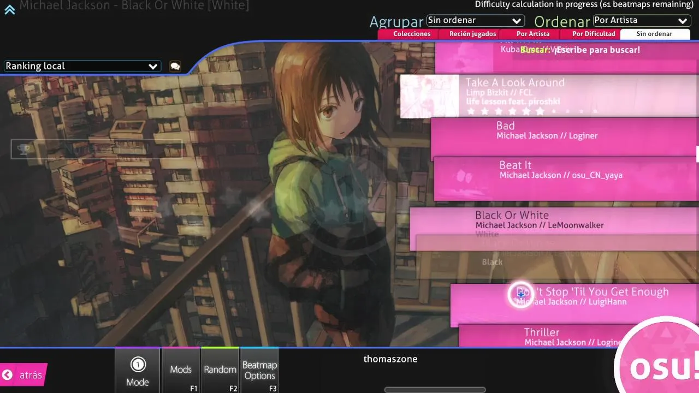Click the thomaszone username
The width and height of the screenshot is (699, 393).
(x=390, y=359)
